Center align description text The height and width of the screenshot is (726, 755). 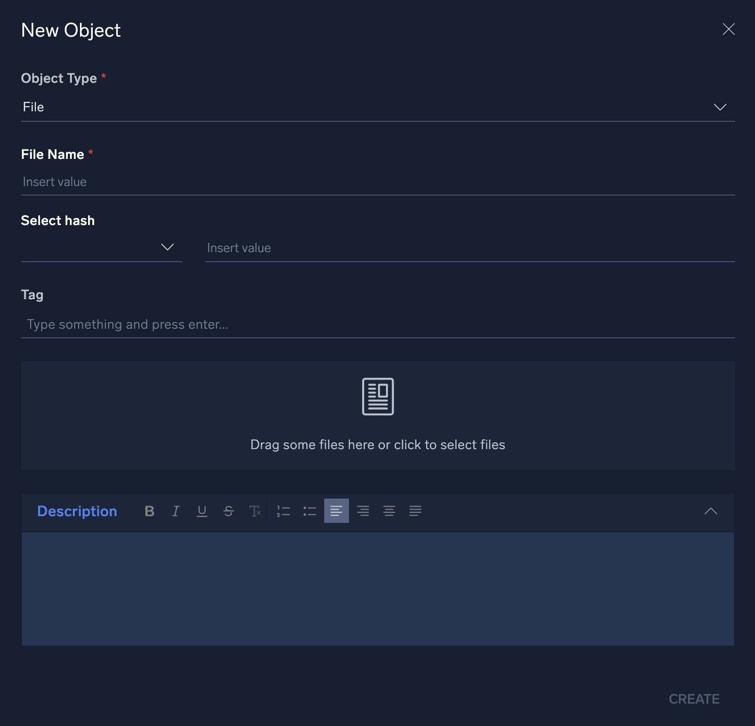click(389, 511)
